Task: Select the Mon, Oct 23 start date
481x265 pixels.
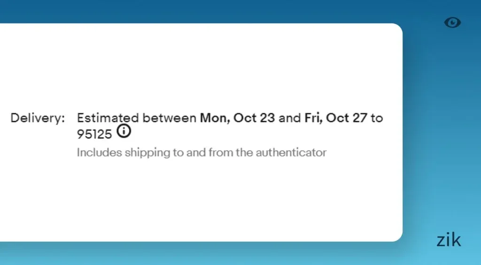Action: [x=237, y=118]
